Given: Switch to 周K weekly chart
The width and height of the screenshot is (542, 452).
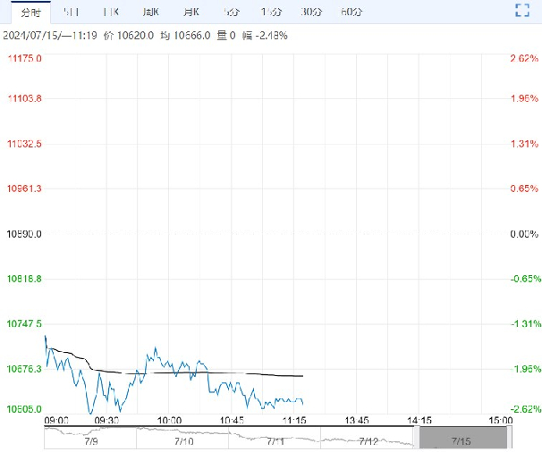Looking at the screenshot, I should 150,12.
